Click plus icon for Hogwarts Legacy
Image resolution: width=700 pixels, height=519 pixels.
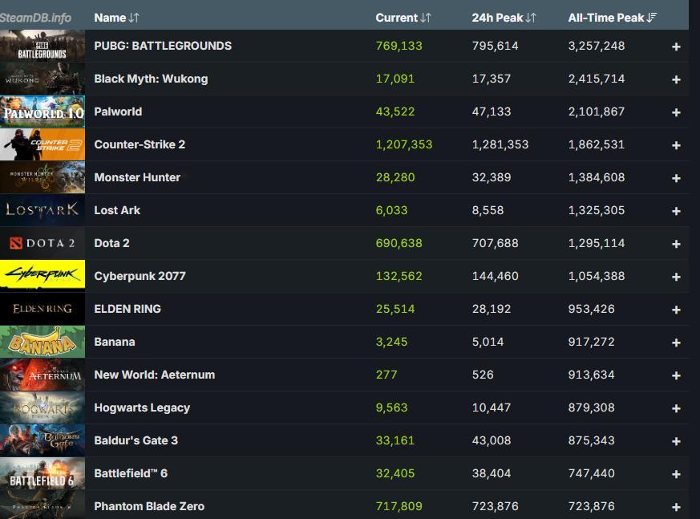click(x=676, y=408)
